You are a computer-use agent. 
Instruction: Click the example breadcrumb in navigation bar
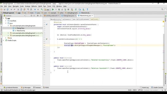click(x=52, y=13)
